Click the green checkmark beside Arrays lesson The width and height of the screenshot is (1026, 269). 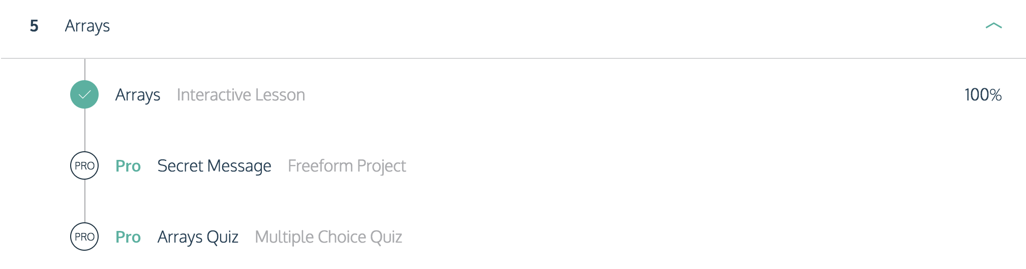tap(84, 94)
